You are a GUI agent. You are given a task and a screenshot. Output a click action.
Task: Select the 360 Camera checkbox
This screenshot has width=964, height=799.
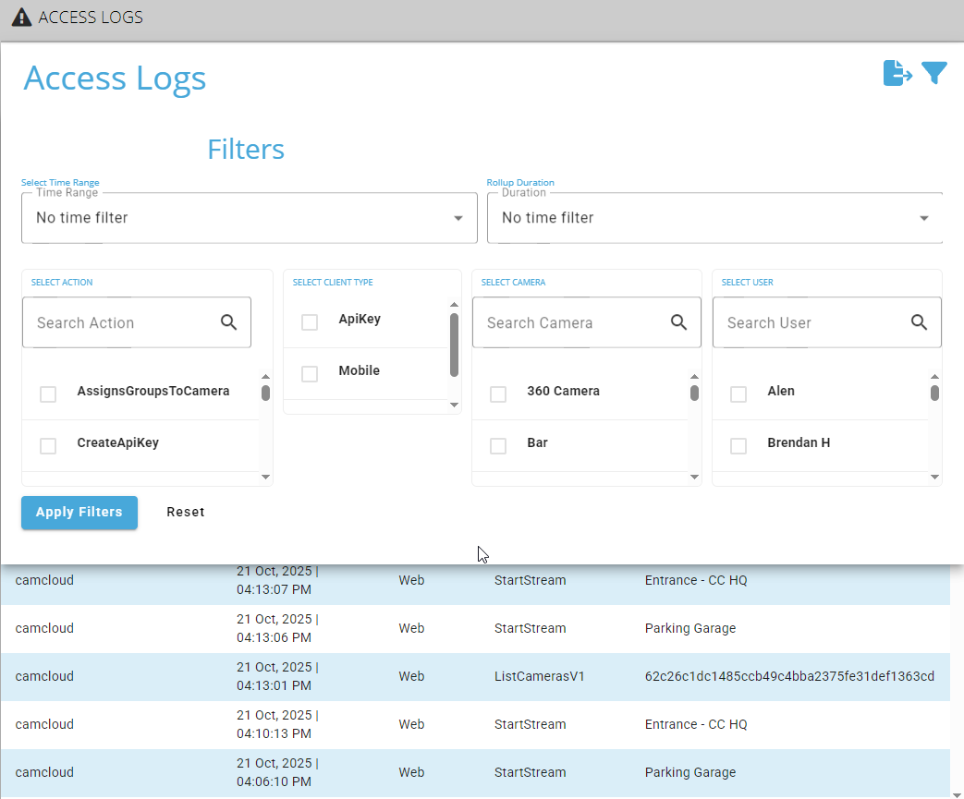click(498, 394)
